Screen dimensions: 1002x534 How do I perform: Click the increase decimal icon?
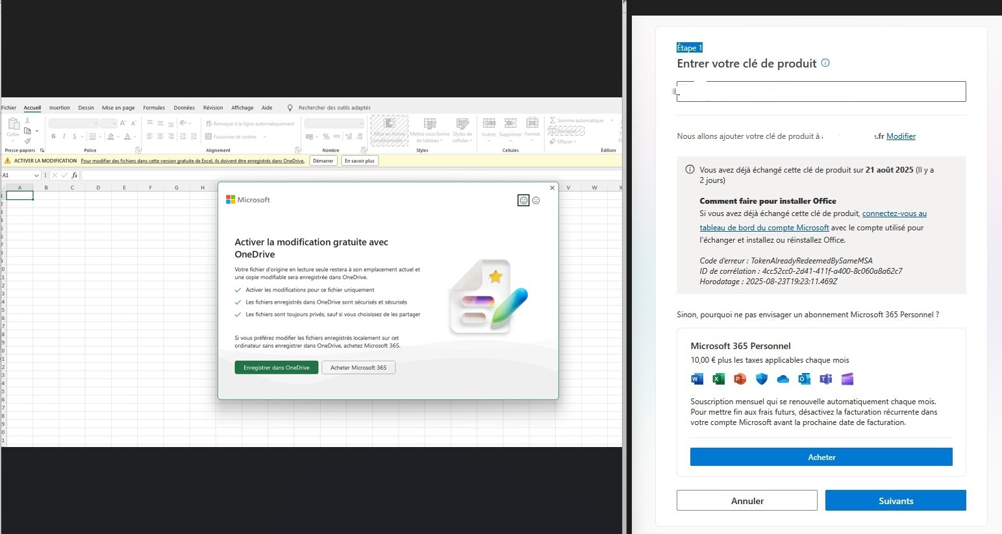pyautogui.click(x=348, y=136)
